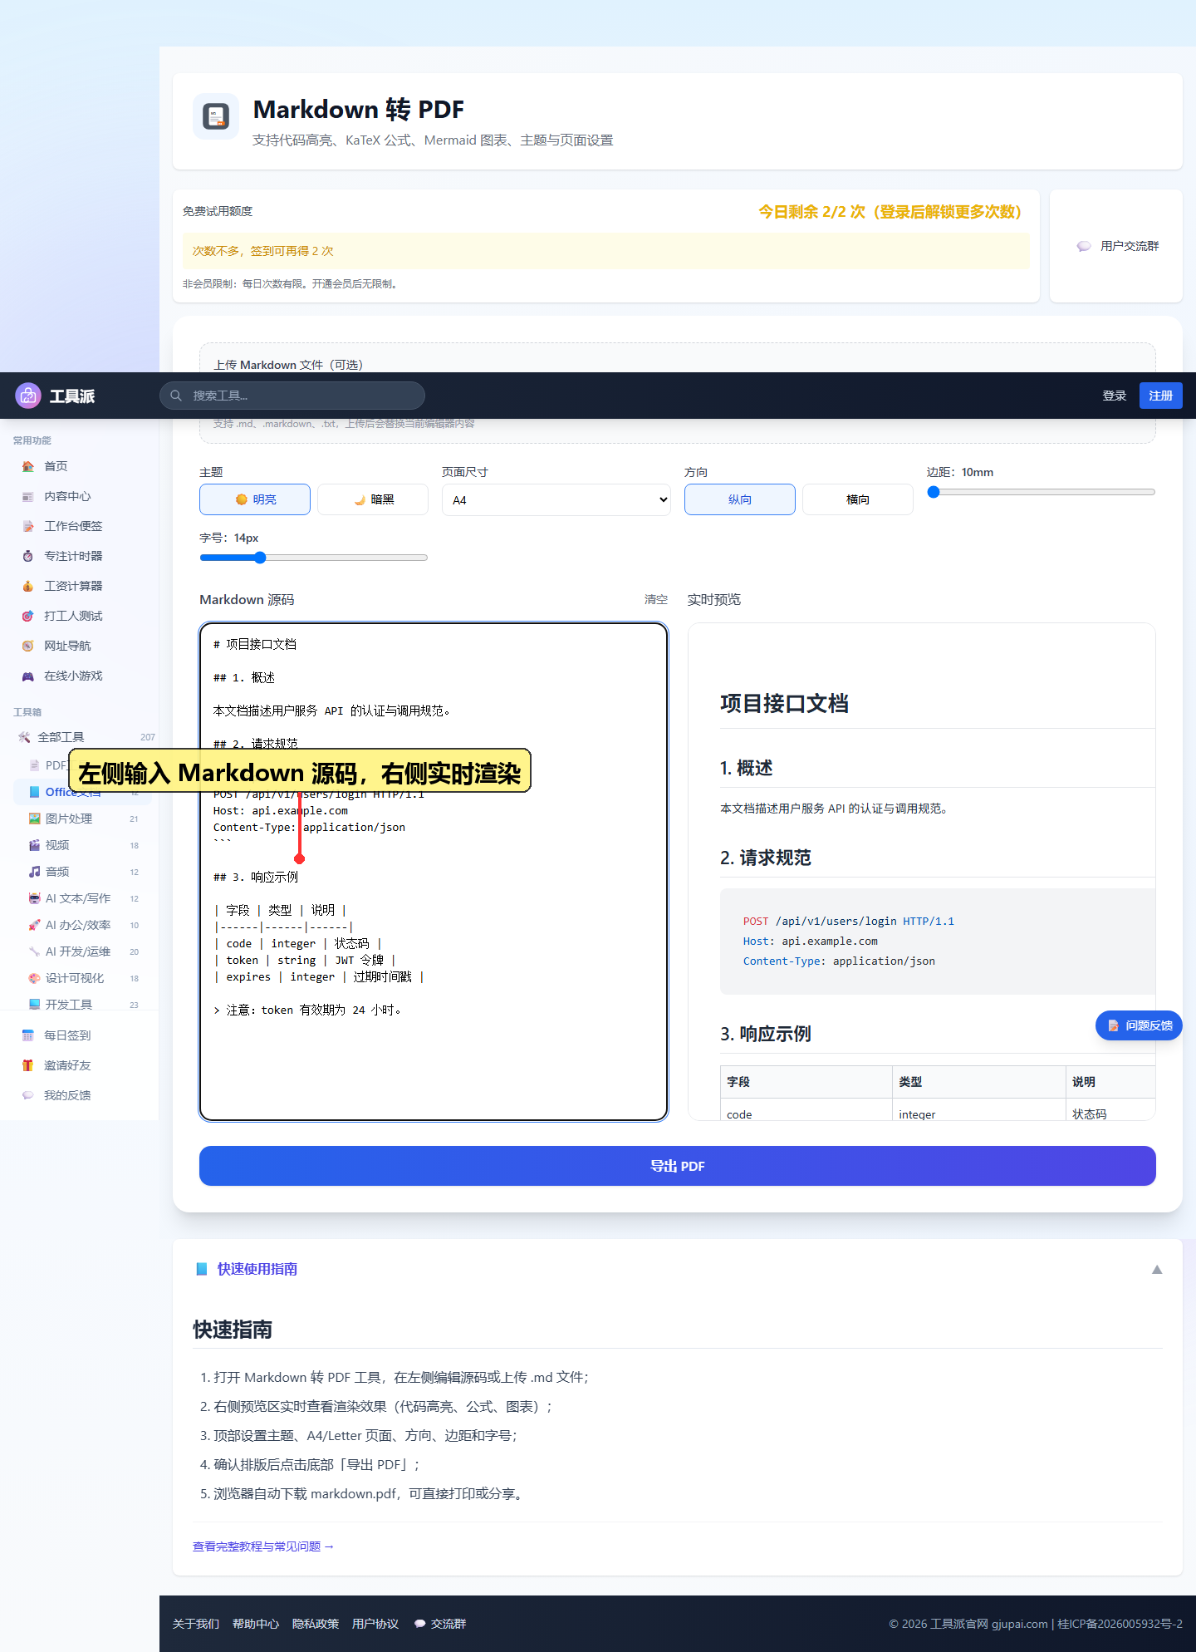
Task: Open the 问题反馈 floating button
Action: [1139, 1025]
